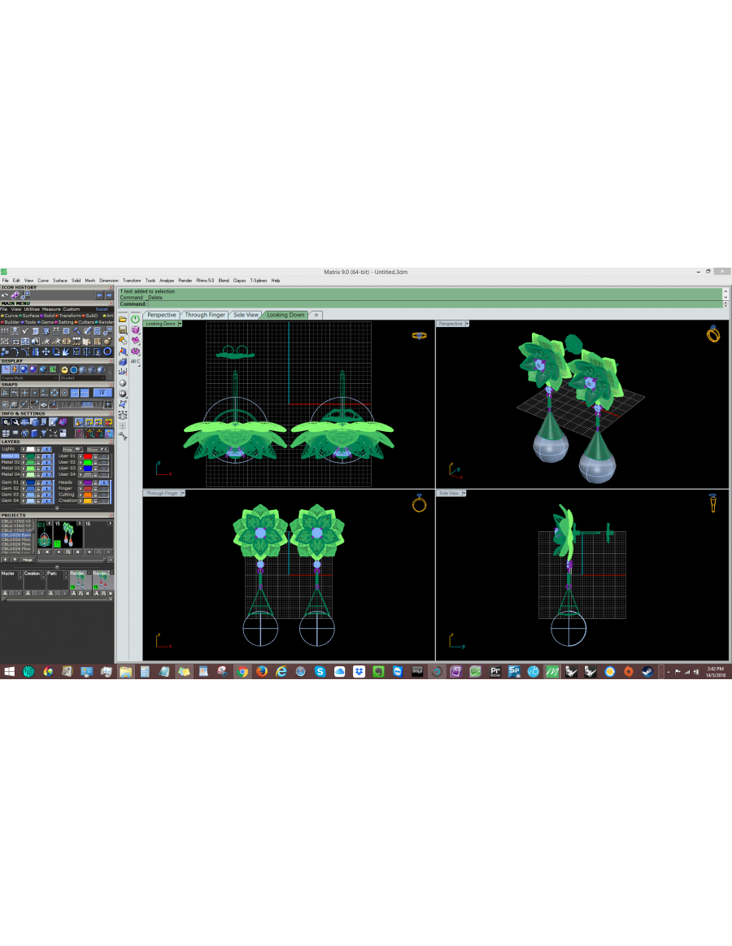Screen dimensions: 732x946
Task: Click the four-way move arrows tool icon
Action: tap(46, 351)
